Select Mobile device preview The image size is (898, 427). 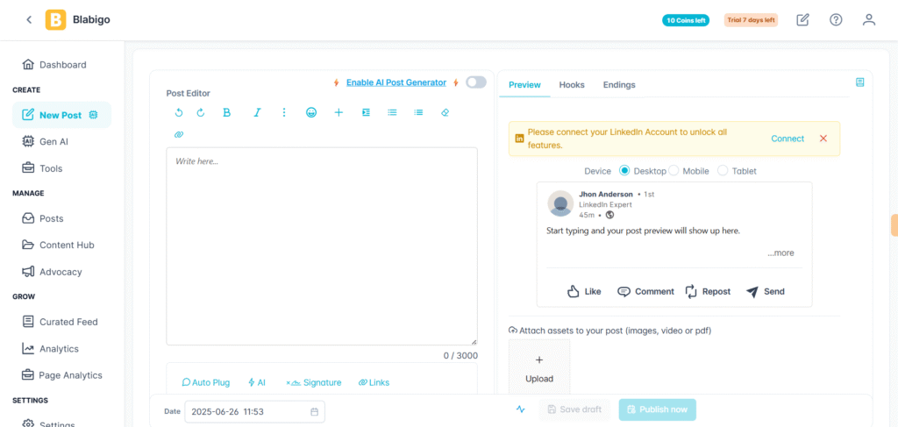tap(674, 171)
